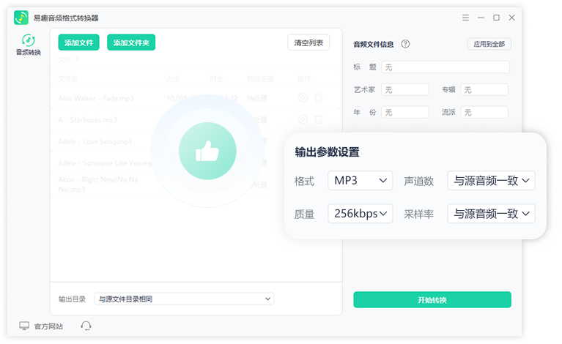
Task: Click the green thumbs-up icon
Action: tap(207, 152)
